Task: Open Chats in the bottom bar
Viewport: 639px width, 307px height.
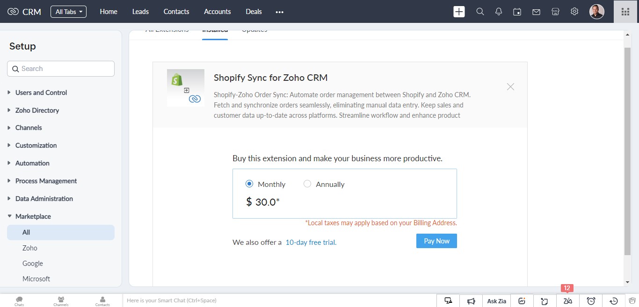Action: pos(19,300)
